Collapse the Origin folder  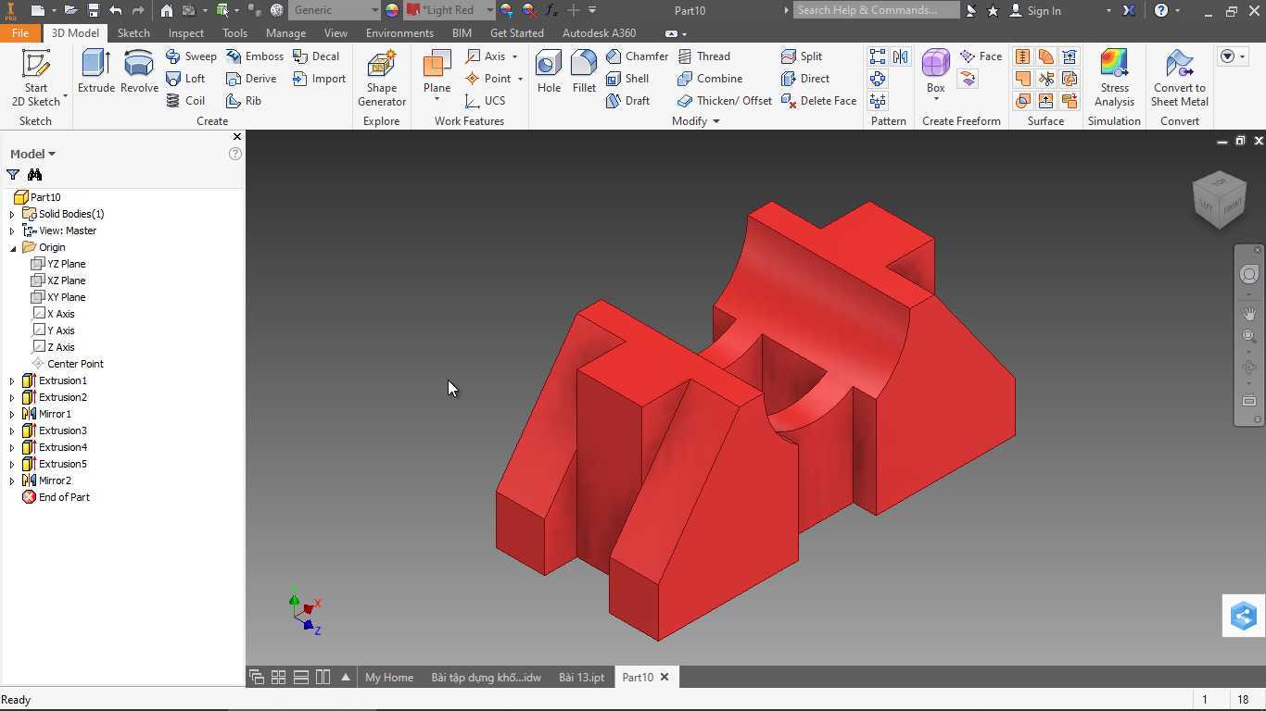[12, 247]
